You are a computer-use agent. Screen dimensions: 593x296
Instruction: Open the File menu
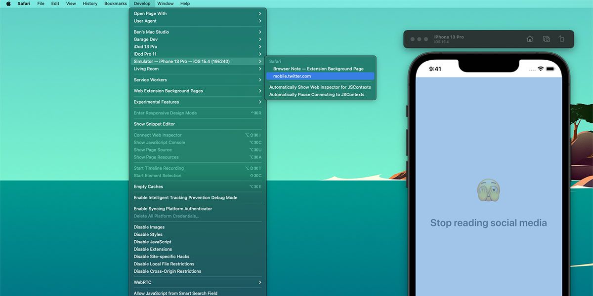click(41, 3)
